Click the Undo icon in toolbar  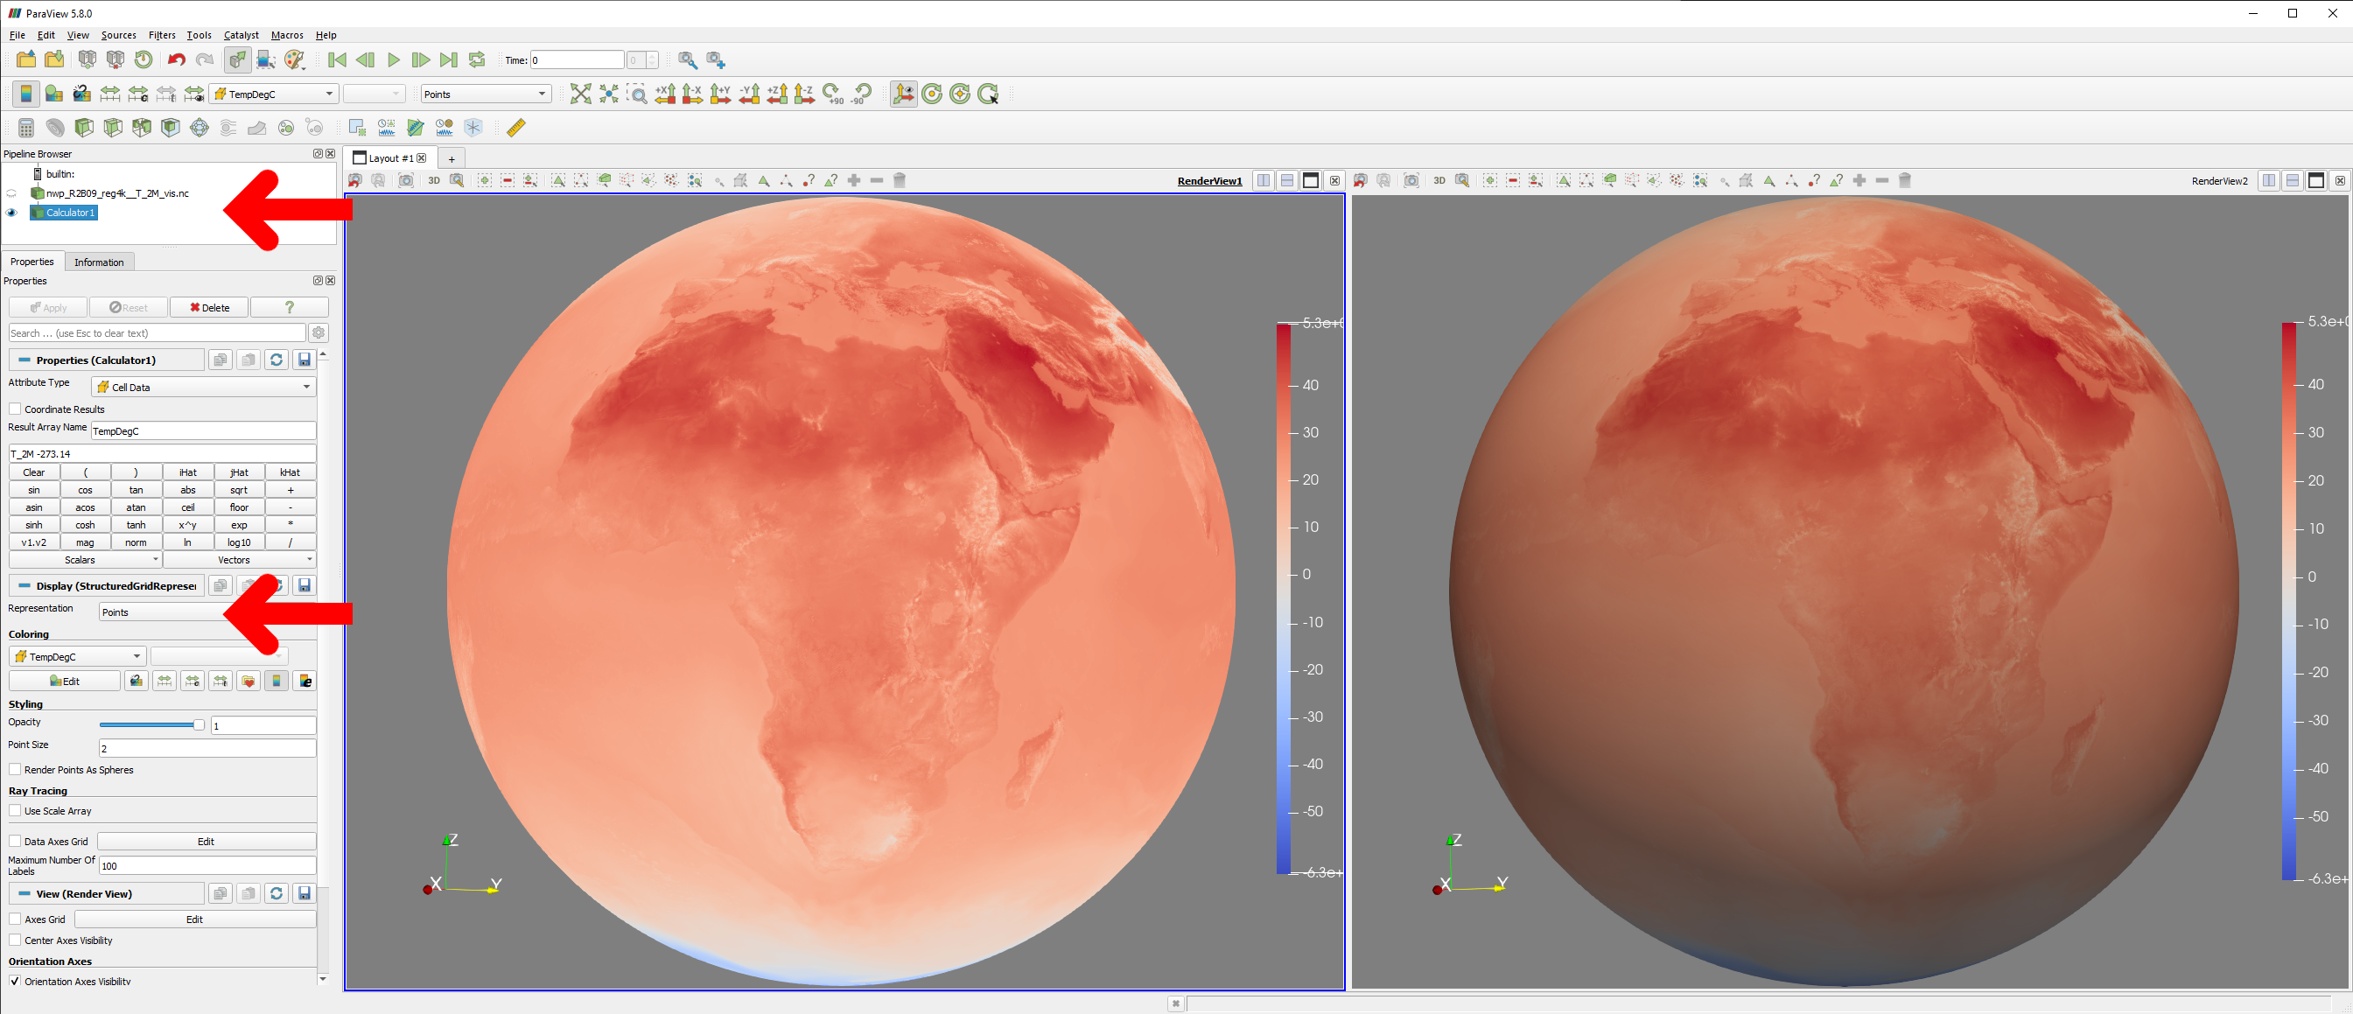(x=176, y=60)
